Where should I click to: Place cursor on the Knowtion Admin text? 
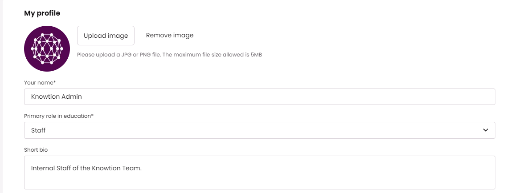(56, 96)
